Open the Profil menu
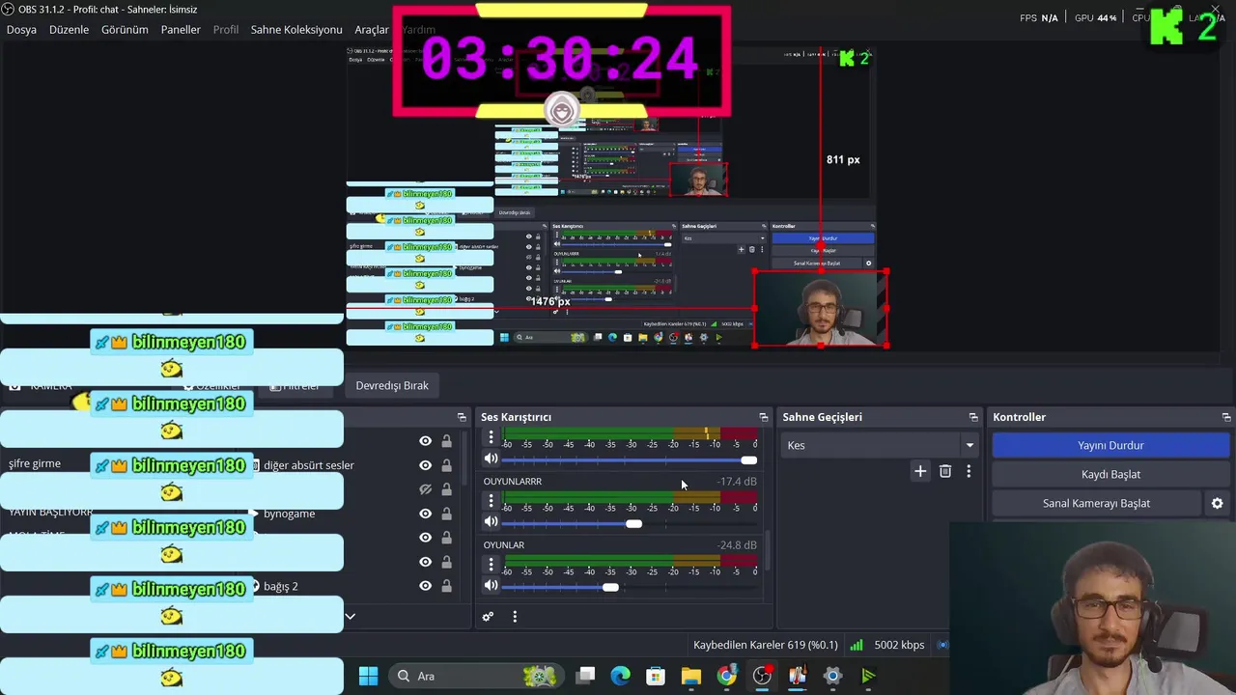The height and width of the screenshot is (695, 1236). 226,30
